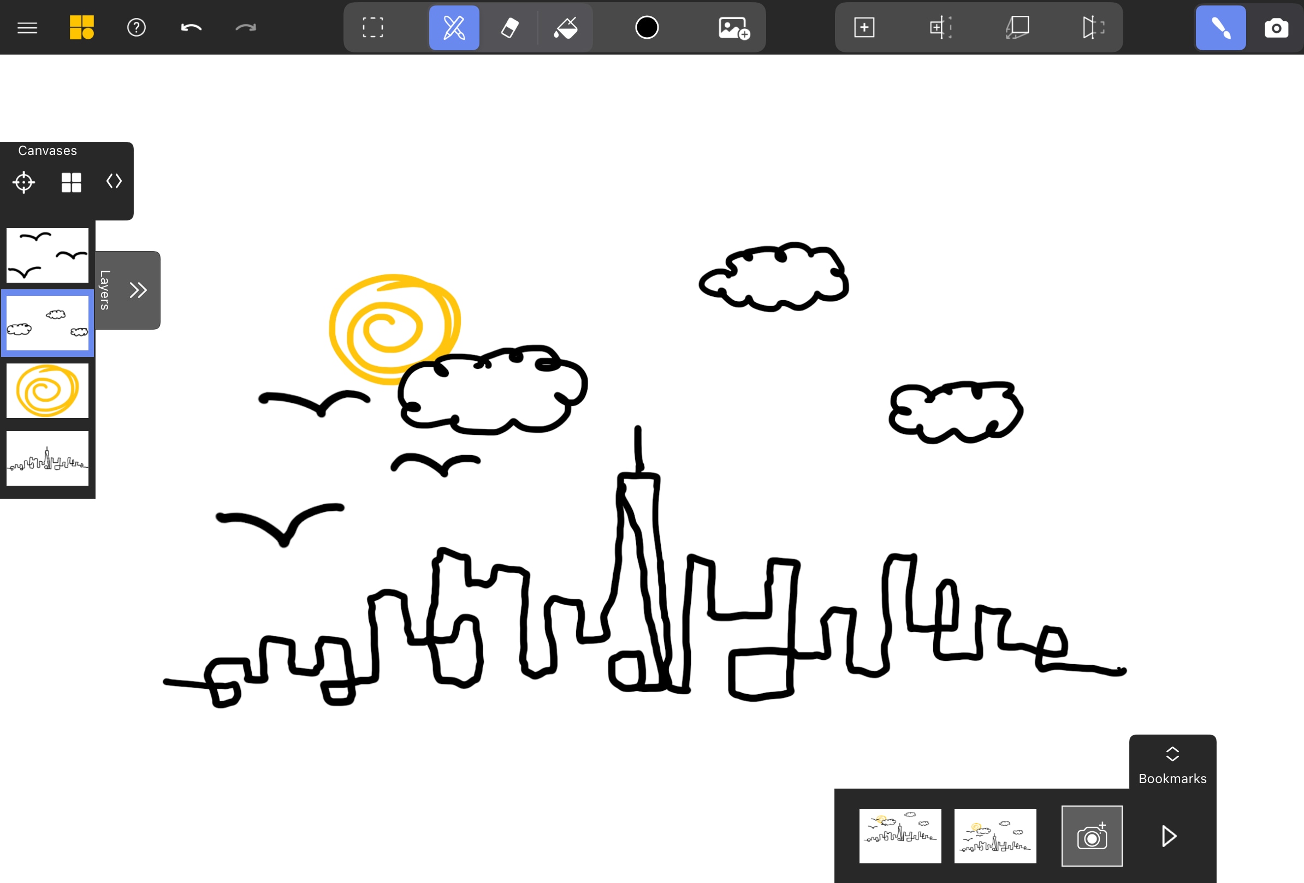1304x883 pixels.
Task: Open the yellow gallery grid icon
Action: [81, 27]
